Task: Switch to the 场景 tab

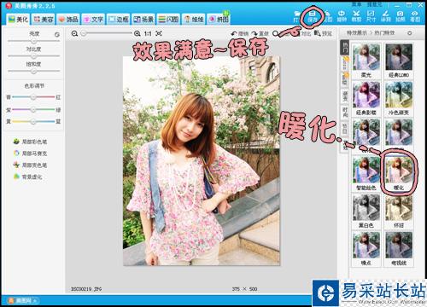Action: tap(143, 19)
